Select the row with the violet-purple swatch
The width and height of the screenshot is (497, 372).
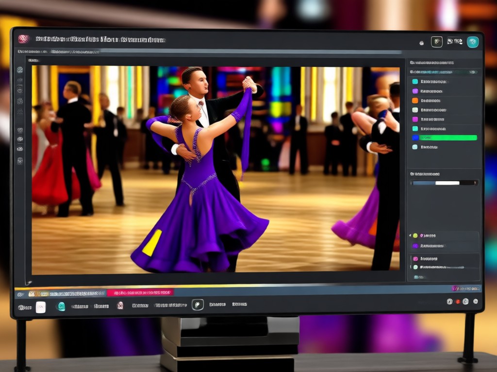pyautogui.click(x=444, y=91)
